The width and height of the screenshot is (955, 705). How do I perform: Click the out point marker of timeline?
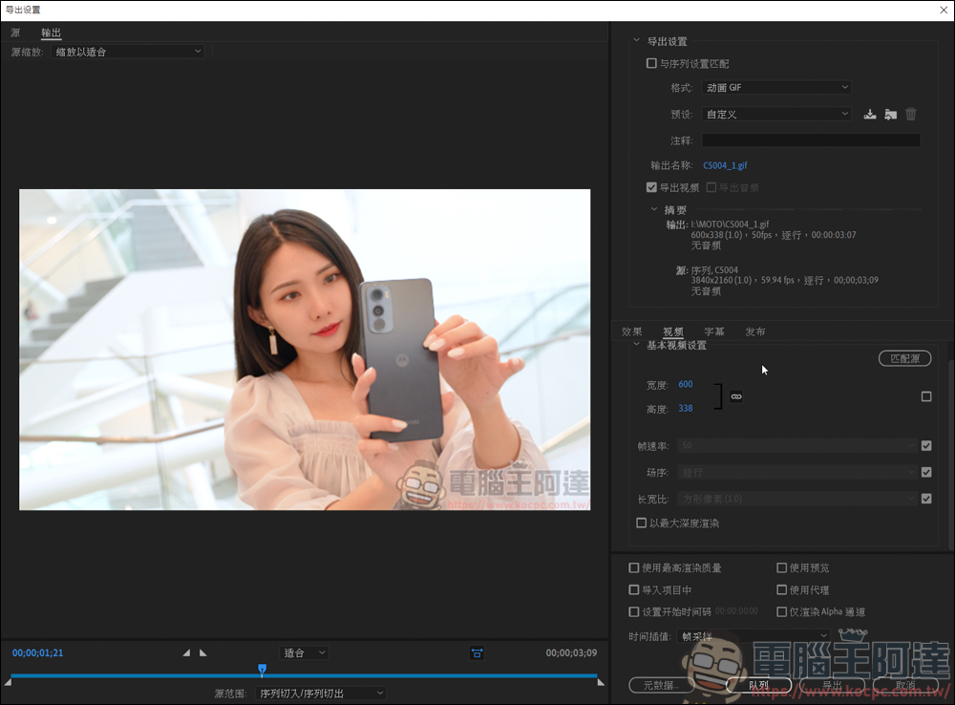(x=601, y=682)
